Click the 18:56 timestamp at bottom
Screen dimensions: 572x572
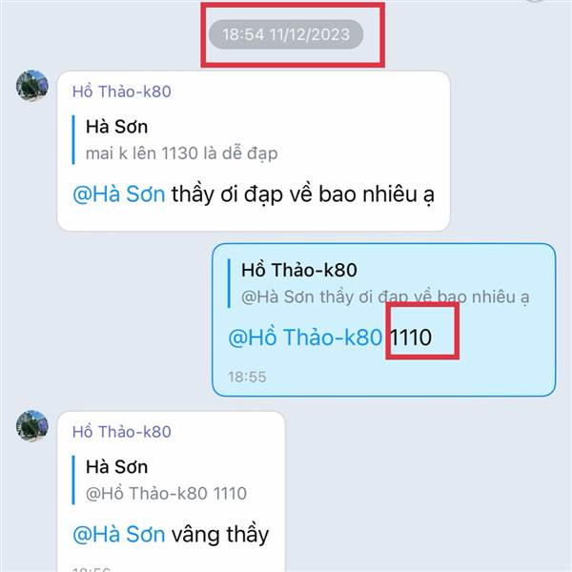point(92,569)
